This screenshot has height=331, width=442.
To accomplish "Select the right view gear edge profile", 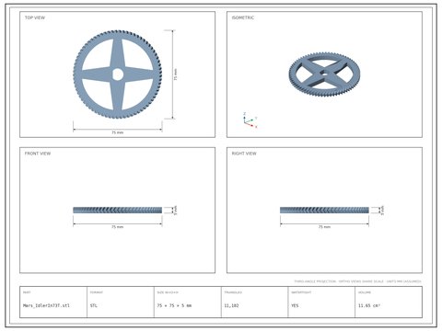I will point(324,210).
